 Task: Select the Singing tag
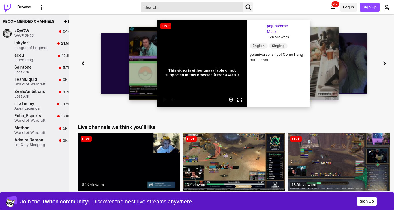tap(278, 46)
